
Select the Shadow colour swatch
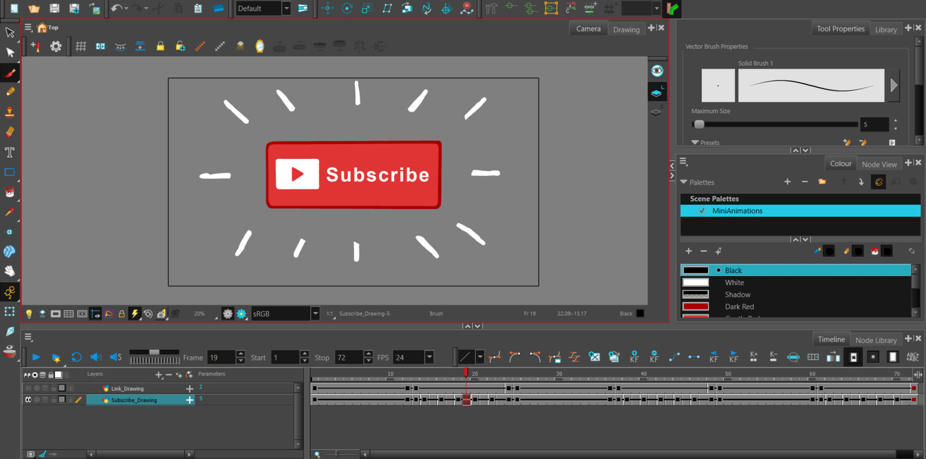click(696, 294)
